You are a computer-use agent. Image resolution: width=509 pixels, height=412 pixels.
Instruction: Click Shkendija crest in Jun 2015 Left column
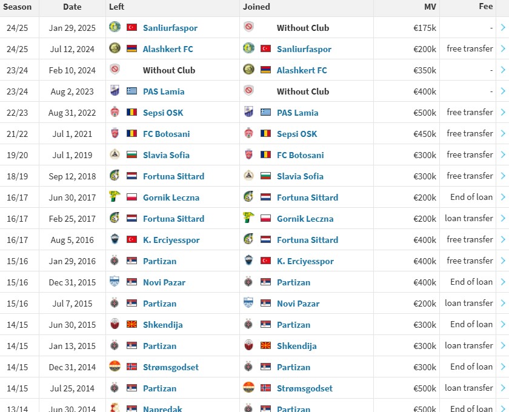click(x=115, y=324)
